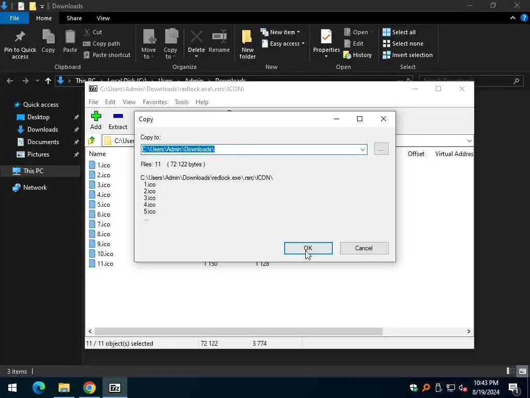Select the 7.ico file in 7-Zip
Viewport: 530px width, 398px height.
pos(104,224)
